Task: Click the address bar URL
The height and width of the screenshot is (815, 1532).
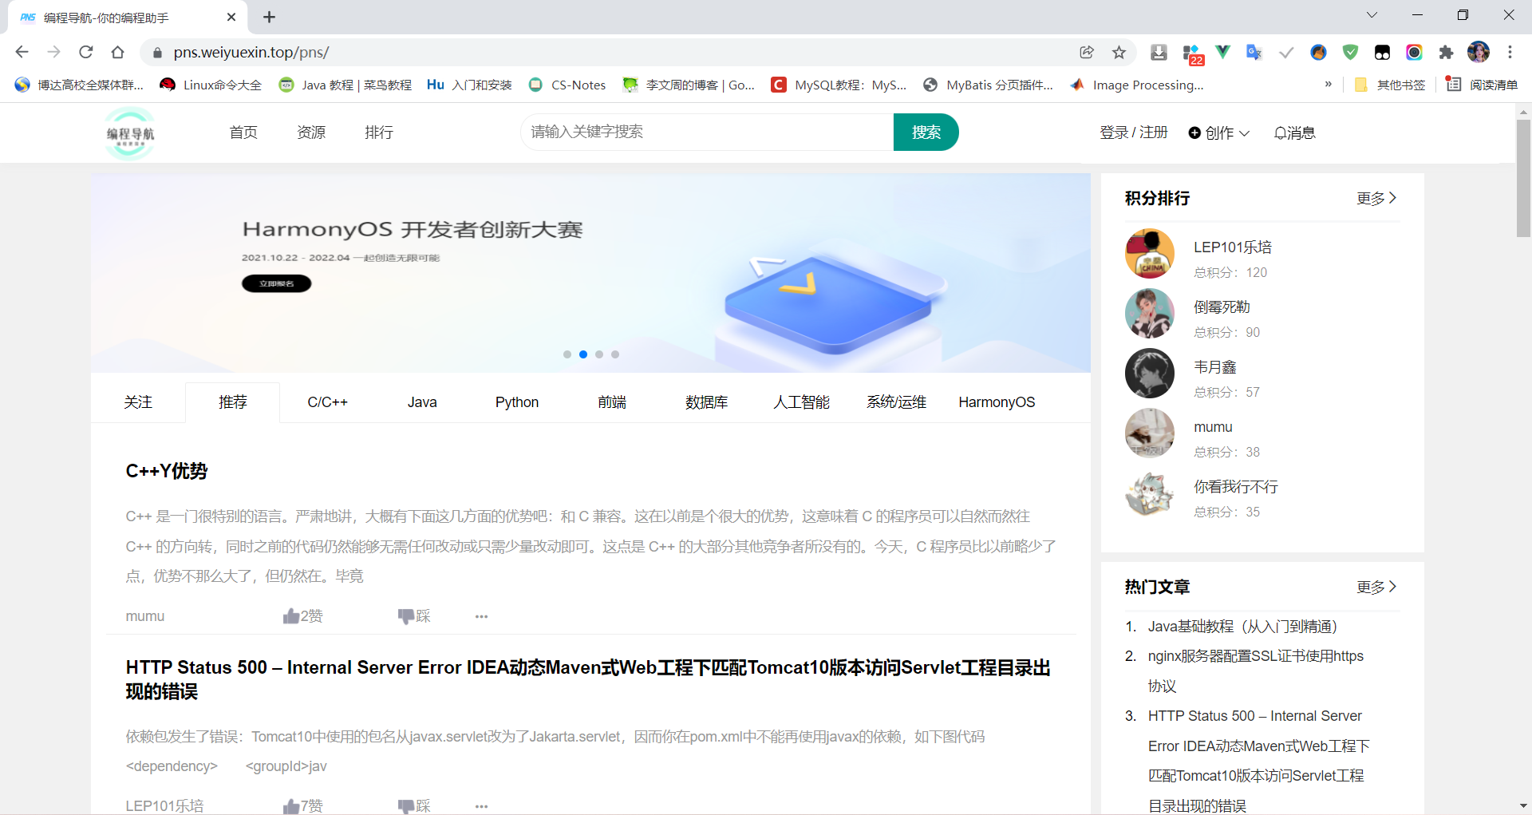Action: 251,53
